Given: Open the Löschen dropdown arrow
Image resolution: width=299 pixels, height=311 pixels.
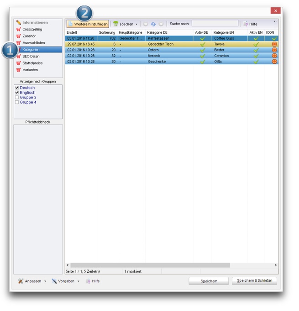Looking at the screenshot, I should [136, 24].
